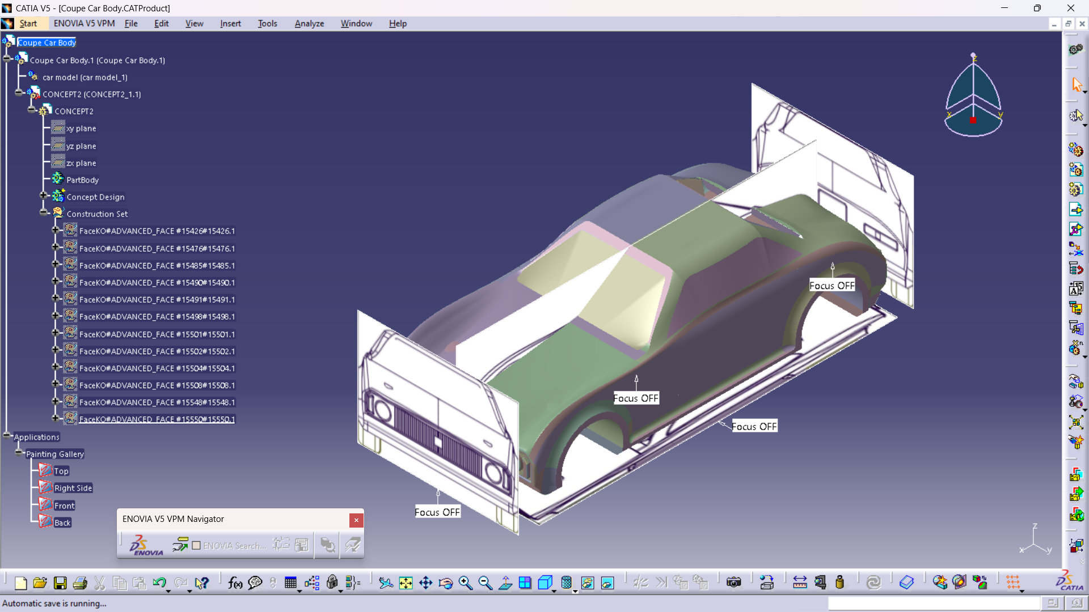This screenshot has height=612, width=1089.
Task: Click the Zoom In magnifier icon
Action: click(465, 583)
